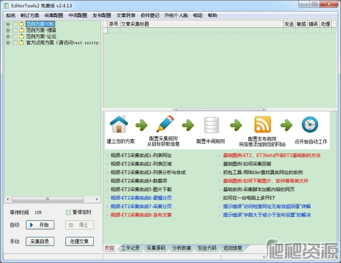
Task: Click the 错误 column header
Action: (x=313, y=24)
